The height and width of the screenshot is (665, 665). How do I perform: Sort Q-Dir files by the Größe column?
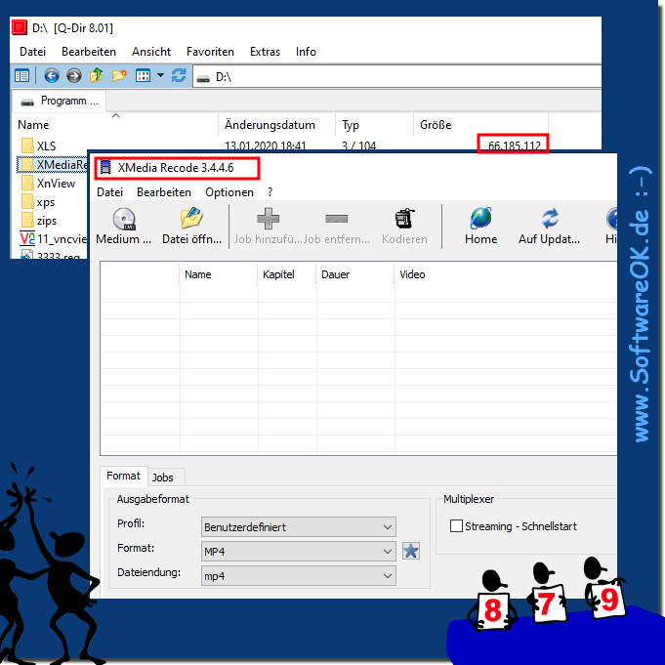481,125
